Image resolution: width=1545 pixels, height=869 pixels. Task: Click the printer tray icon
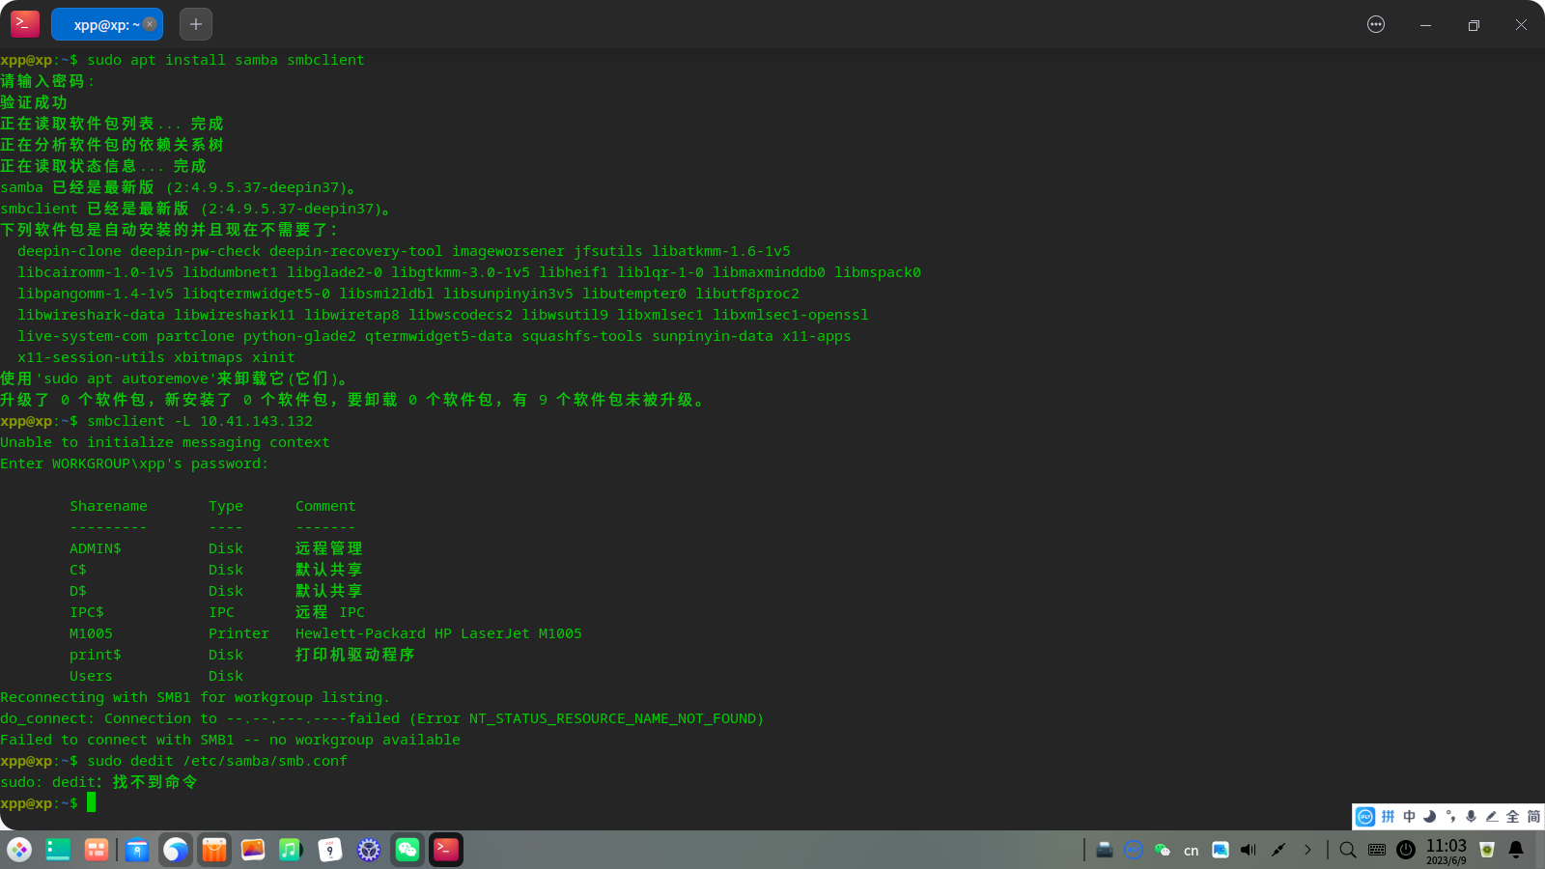[1105, 850]
